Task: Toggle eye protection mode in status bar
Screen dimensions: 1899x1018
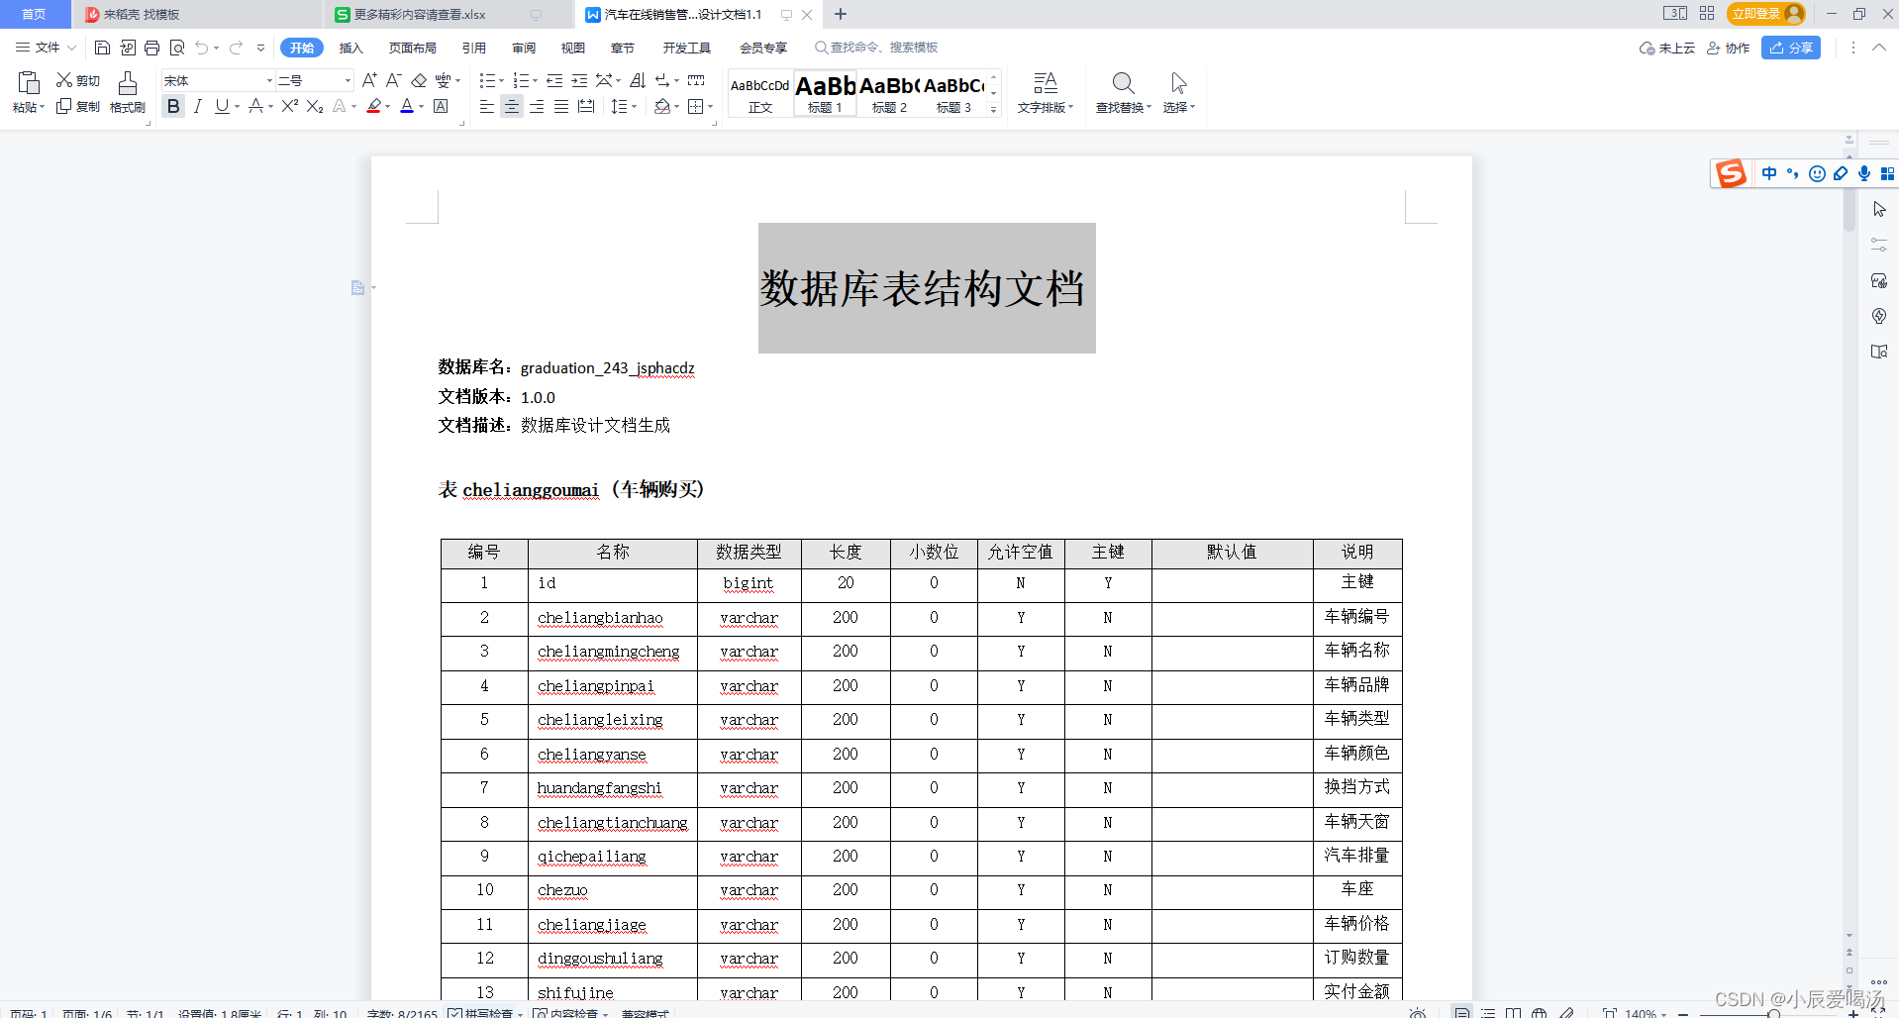Action: pyautogui.click(x=1416, y=1013)
